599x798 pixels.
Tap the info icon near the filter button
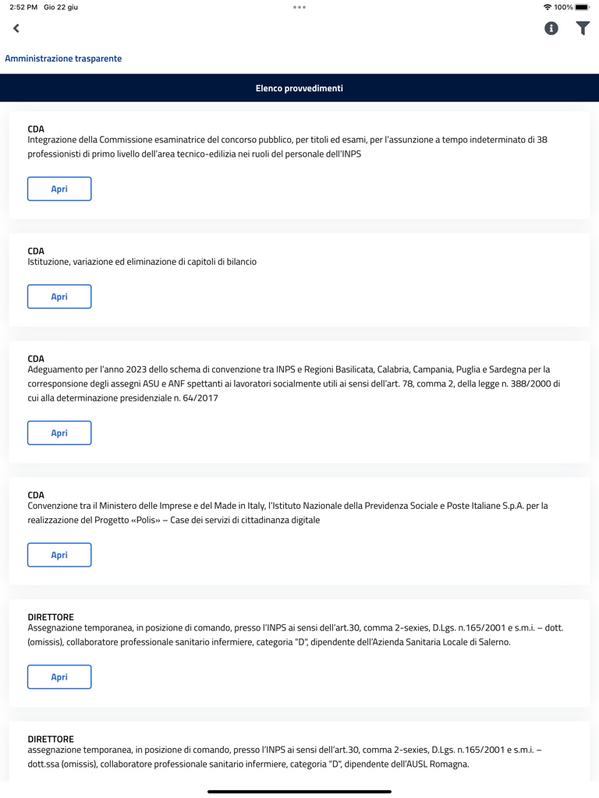(x=551, y=28)
